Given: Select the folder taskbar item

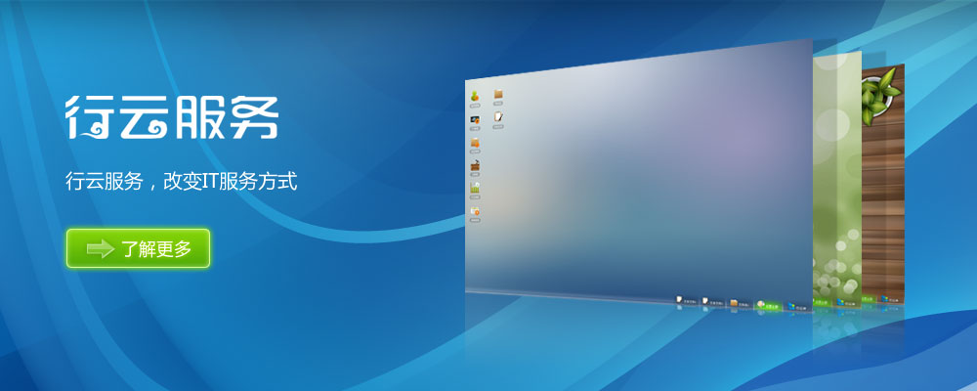Looking at the screenshot, I should (x=739, y=303).
